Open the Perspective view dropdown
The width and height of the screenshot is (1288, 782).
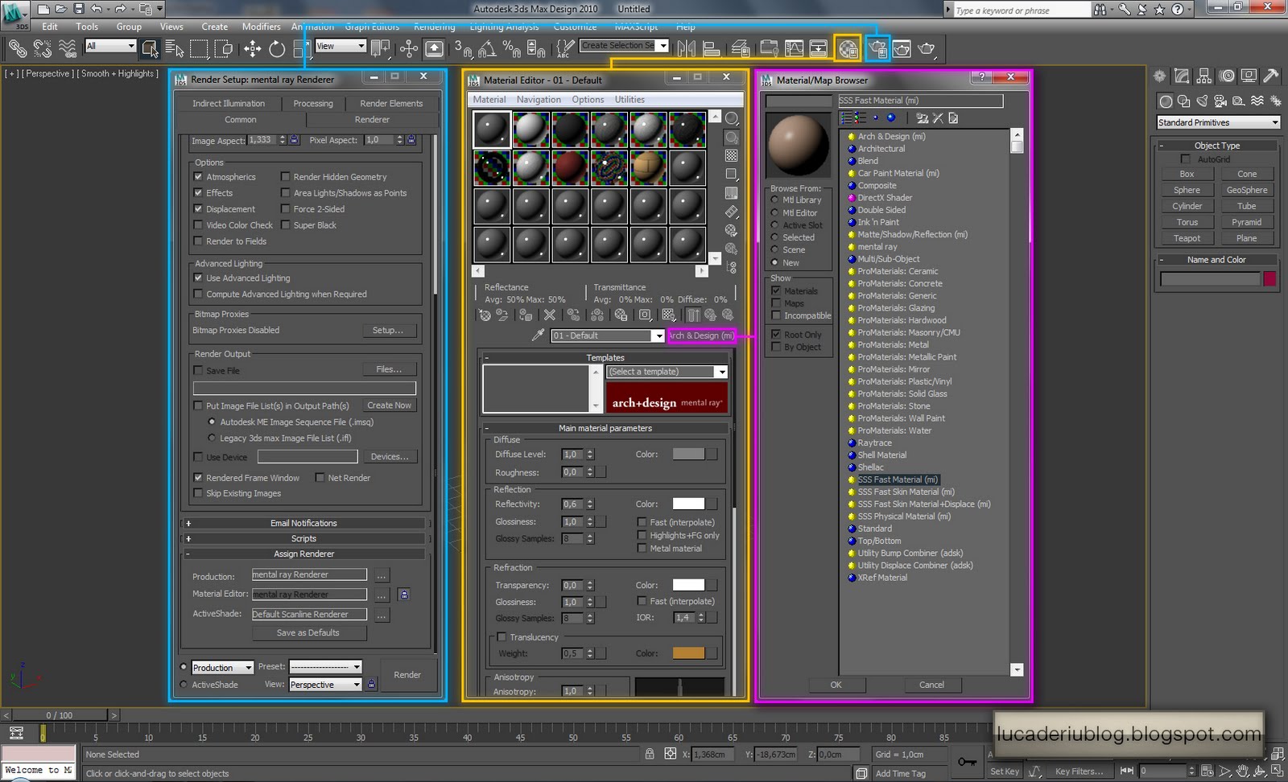[326, 685]
